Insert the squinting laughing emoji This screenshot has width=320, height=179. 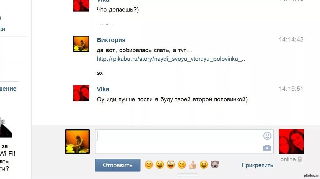pos(204,165)
